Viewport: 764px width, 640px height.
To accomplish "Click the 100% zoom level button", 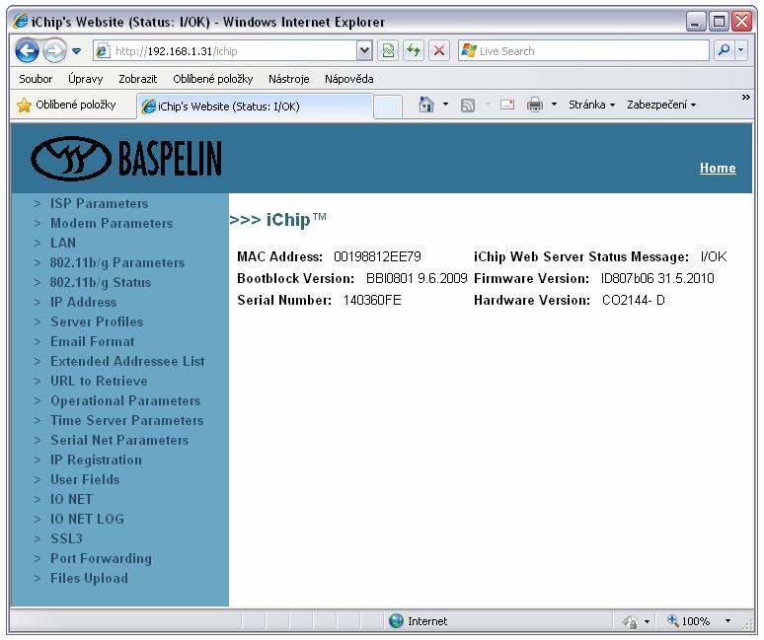I will click(689, 621).
